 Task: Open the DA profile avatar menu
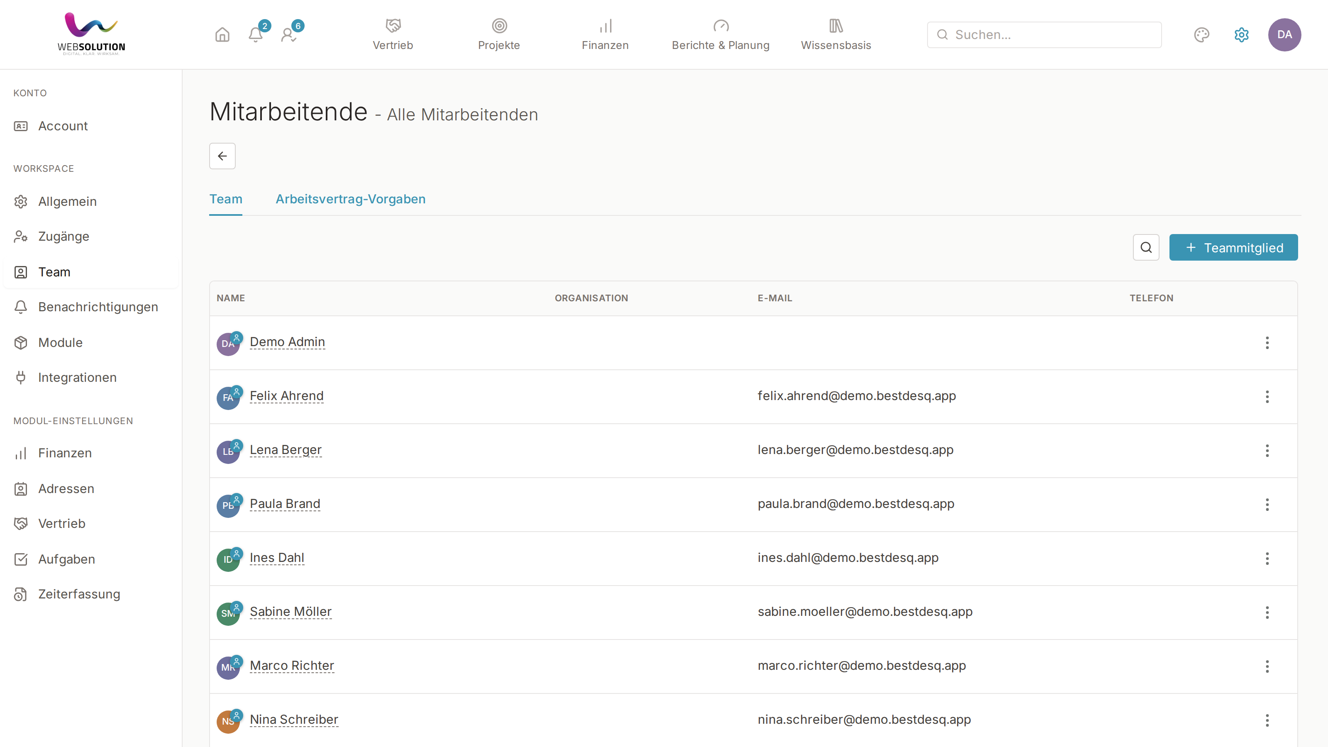pyautogui.click(x=1284, y=34)
